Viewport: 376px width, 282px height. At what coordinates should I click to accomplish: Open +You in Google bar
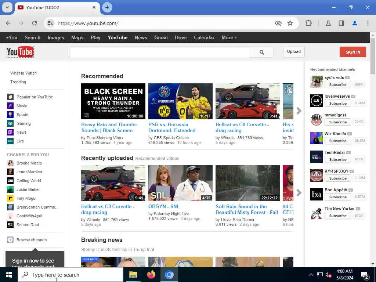pyautogui.click(x=11, y=38)
